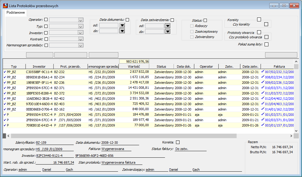Enable the Inwestor filter checkbox
The image size is (302, 177).
[x=46, y=33]
